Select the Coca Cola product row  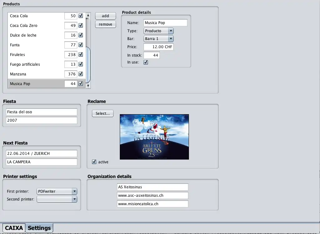click(x=47, y=16)
